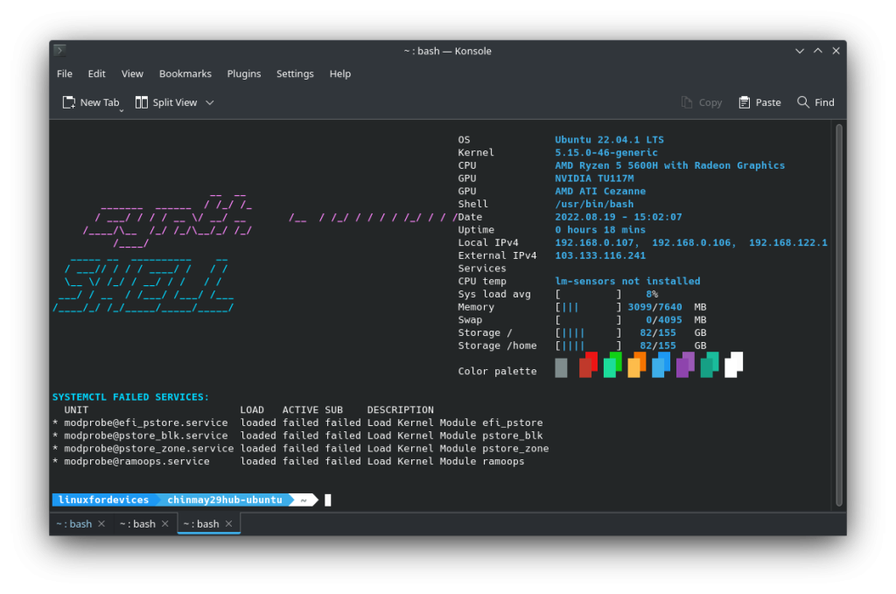Switch to the first bash tab

point(75,523)
